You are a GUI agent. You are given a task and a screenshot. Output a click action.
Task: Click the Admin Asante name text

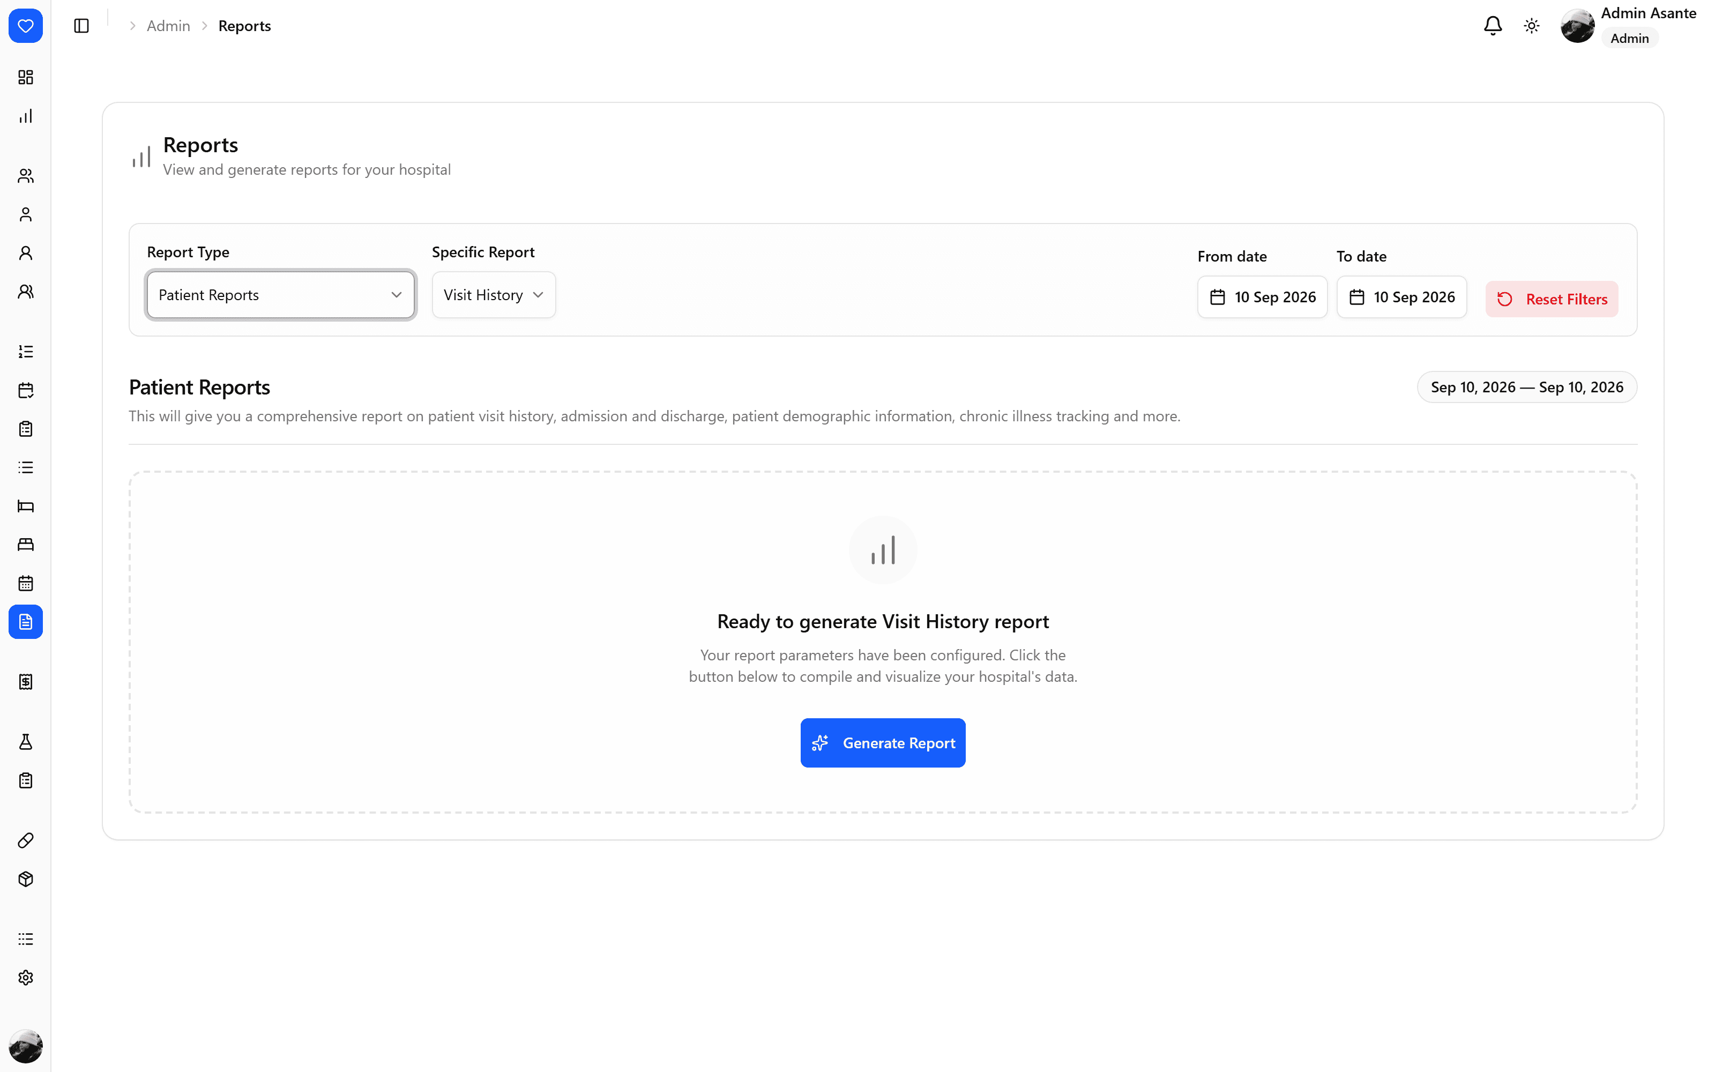pos(1649,13)
